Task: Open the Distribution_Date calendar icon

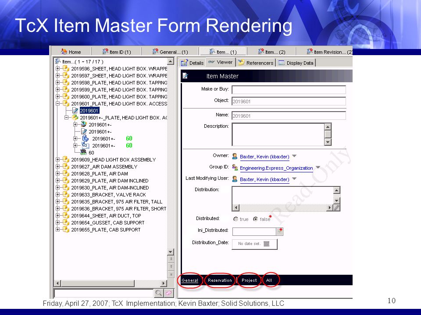Action: click(x=266, y=244)
